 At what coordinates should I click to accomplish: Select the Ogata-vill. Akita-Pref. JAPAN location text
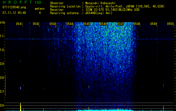(125, 6)
